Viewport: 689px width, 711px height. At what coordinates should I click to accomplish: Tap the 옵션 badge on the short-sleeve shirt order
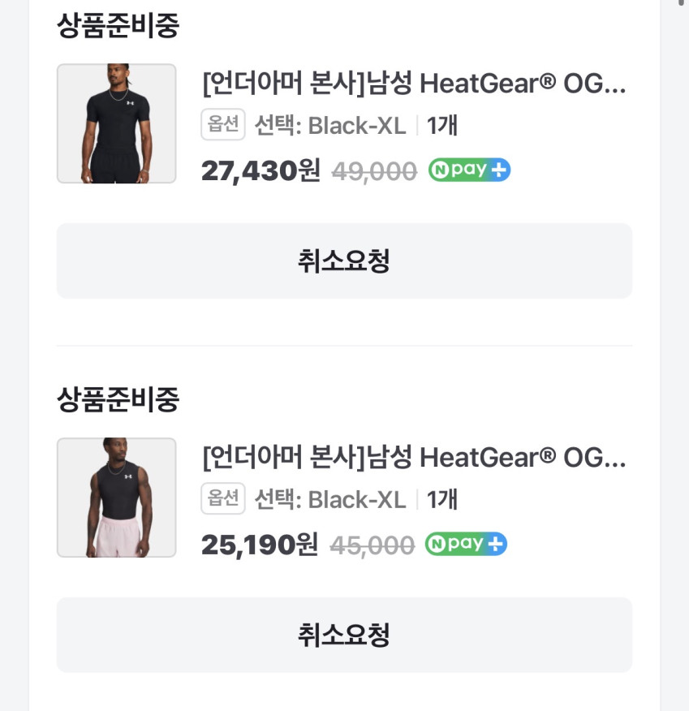coord(223,125)
